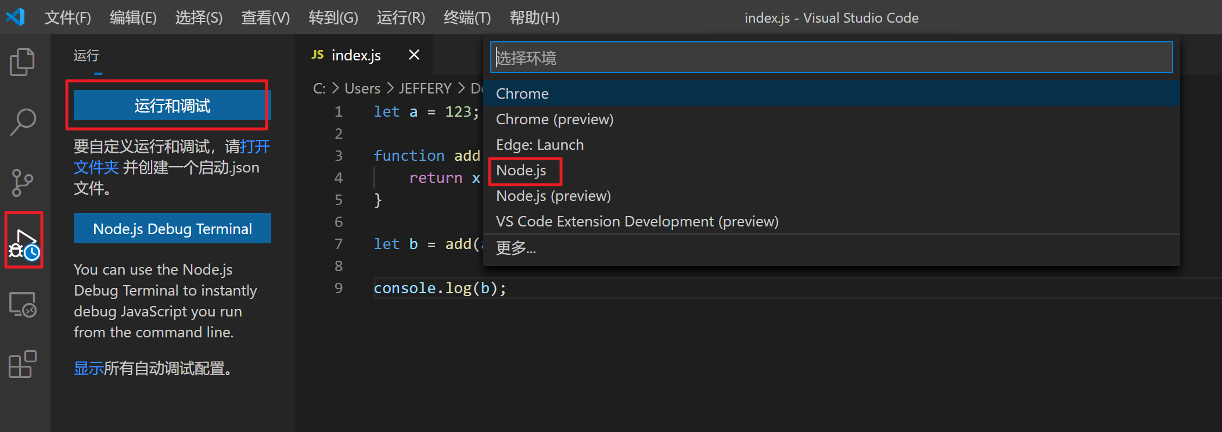The height and width of the screenshot is (432, 1222).
Task: Open the 帮助(H) menu
Action: pyautogui.click(x=535, y=17)
